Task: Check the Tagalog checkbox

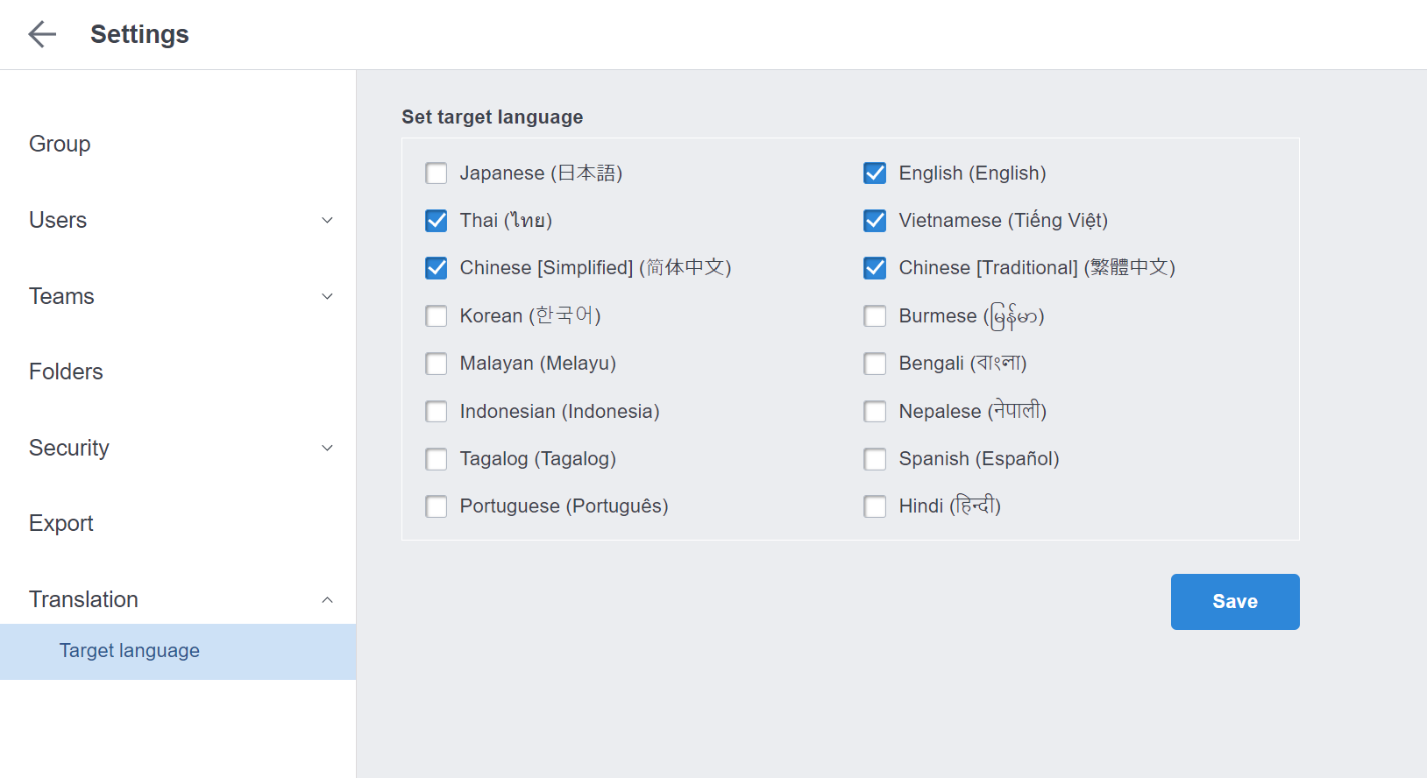Action: coord(437,459)
